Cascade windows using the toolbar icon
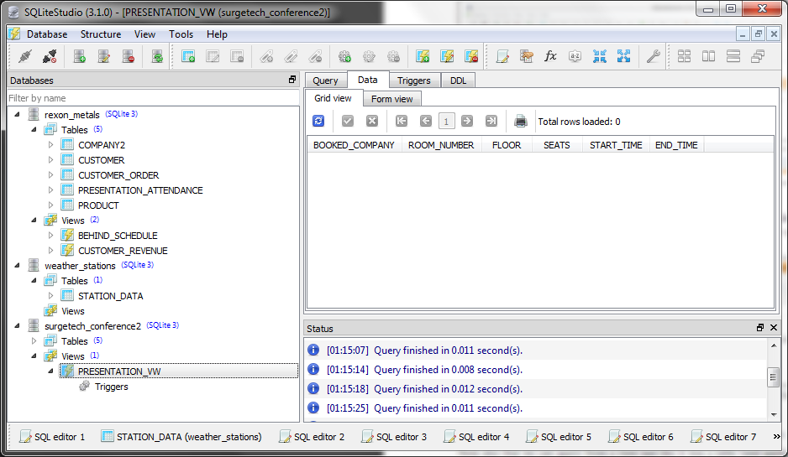788x457 pixels. [x=758, y=56]
